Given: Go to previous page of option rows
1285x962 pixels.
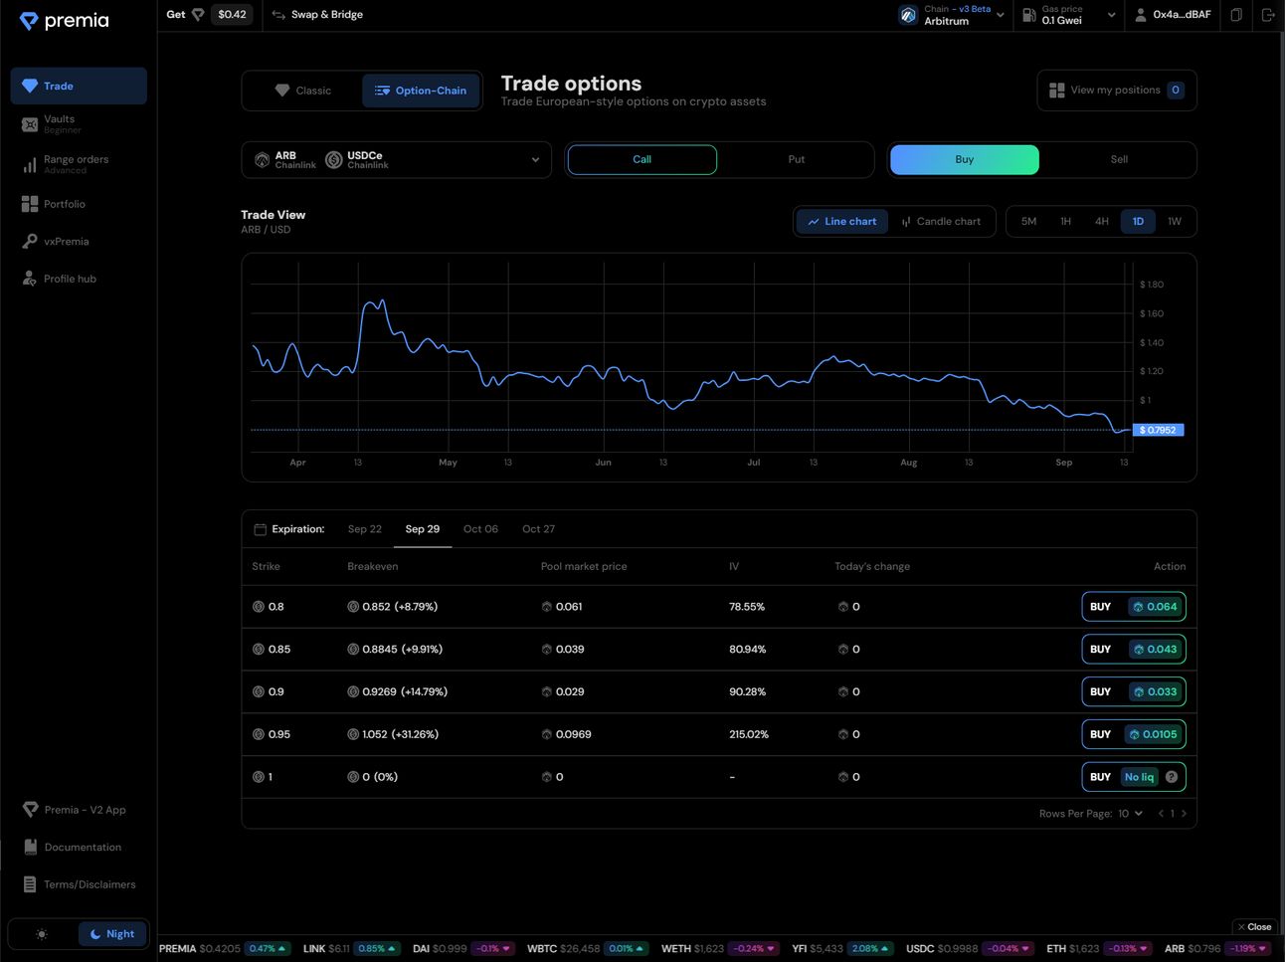Looking at the screenshot, I should 1161,814.
